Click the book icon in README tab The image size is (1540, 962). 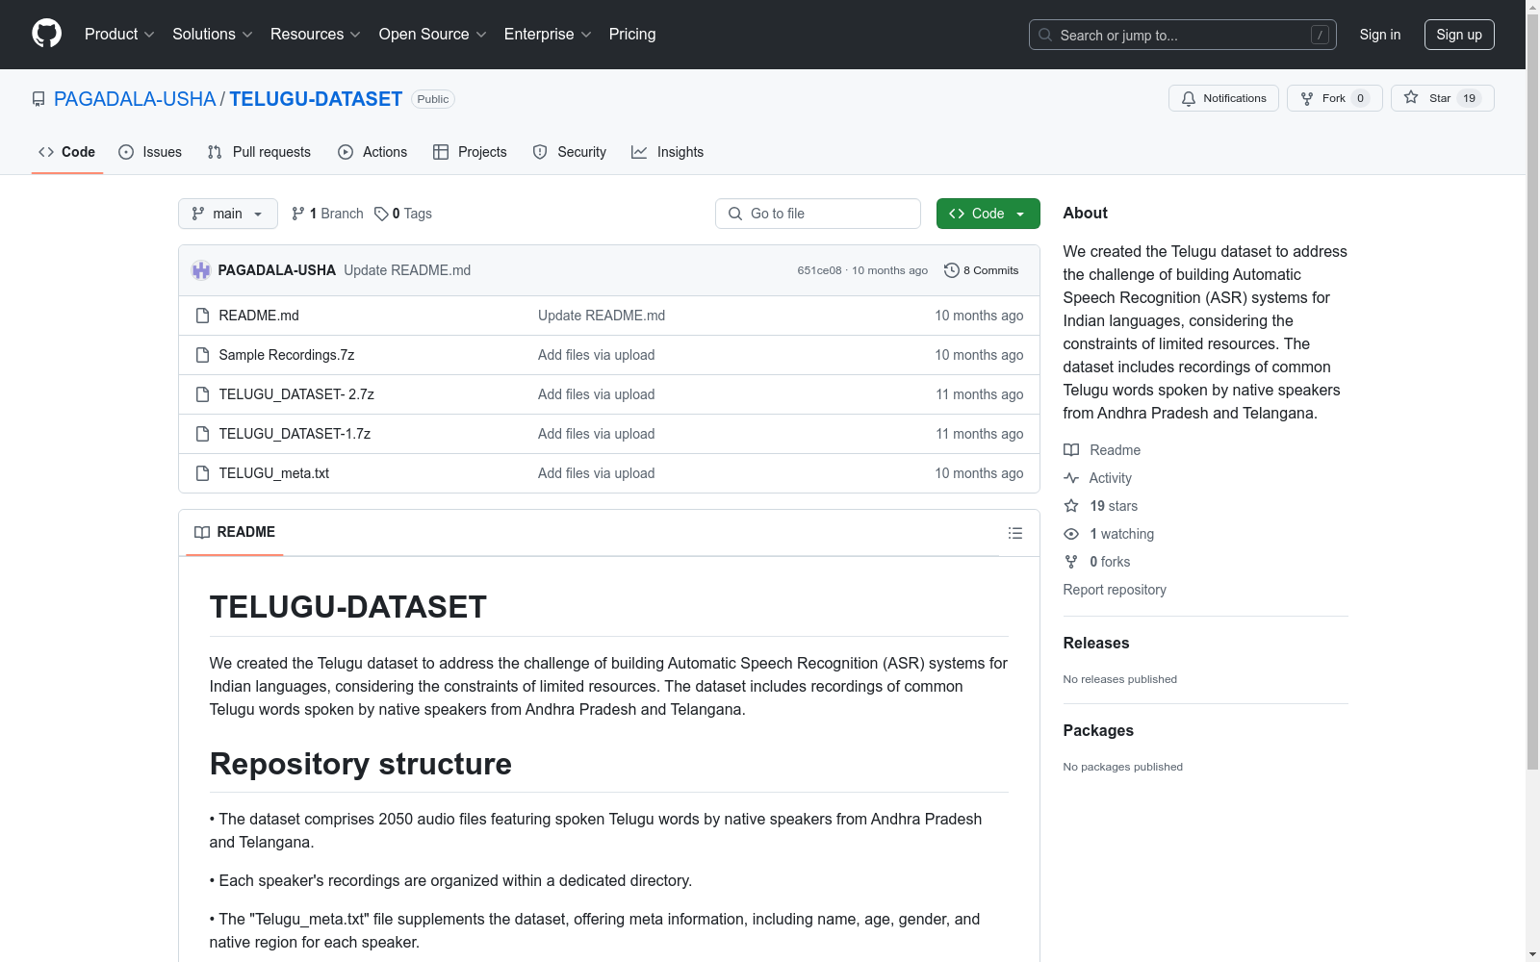click(202, 532)
